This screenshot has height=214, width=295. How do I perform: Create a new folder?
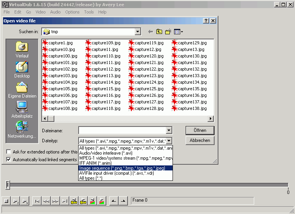pos(168,32)
